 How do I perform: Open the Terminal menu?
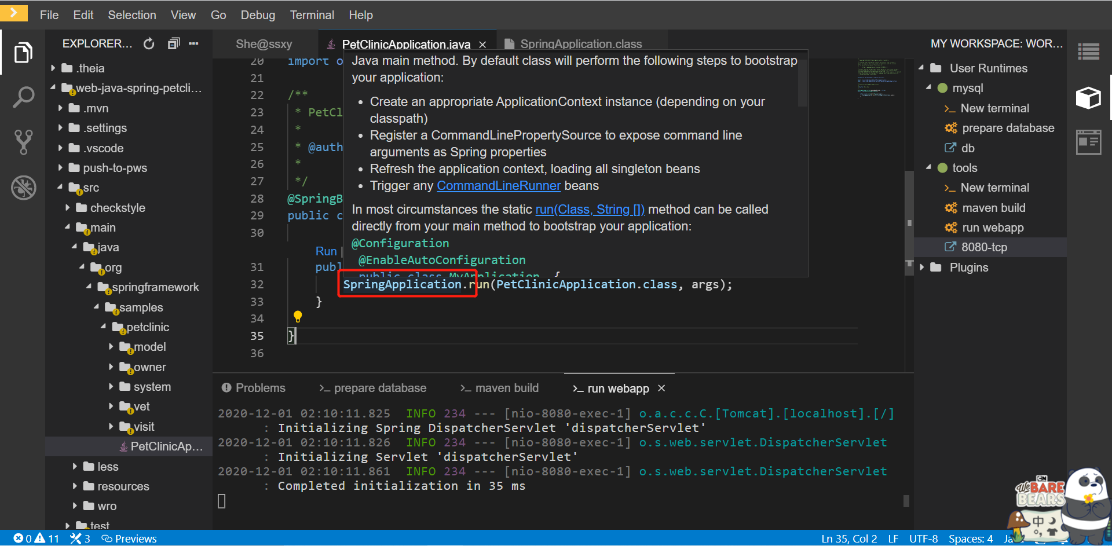click(x=312, y=15)
